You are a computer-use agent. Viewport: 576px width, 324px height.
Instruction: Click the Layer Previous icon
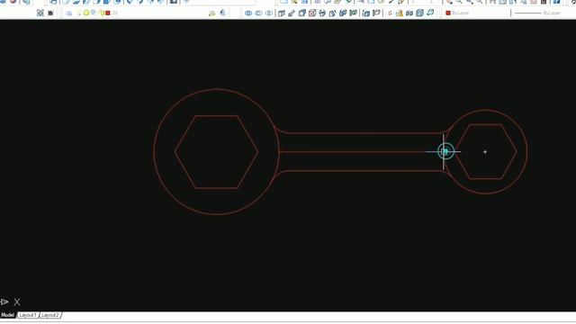tap(222, 13)
